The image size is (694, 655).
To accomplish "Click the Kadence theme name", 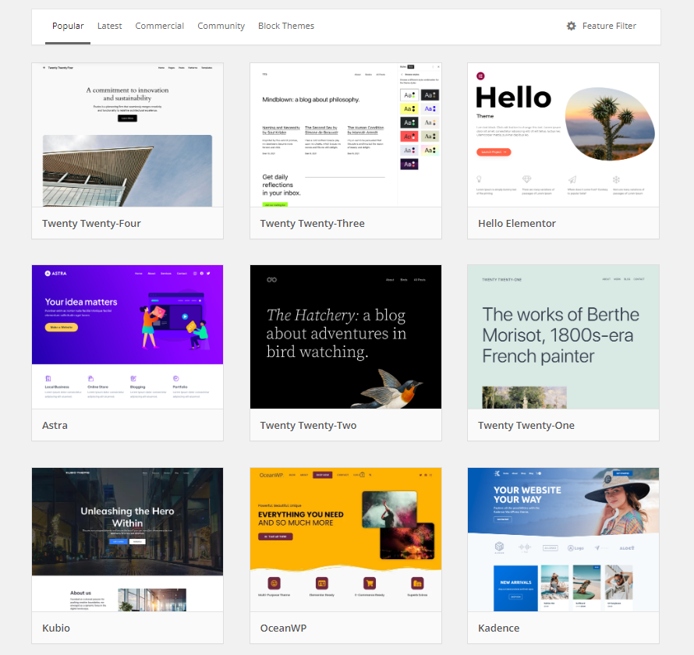I will tap(499, 628).
